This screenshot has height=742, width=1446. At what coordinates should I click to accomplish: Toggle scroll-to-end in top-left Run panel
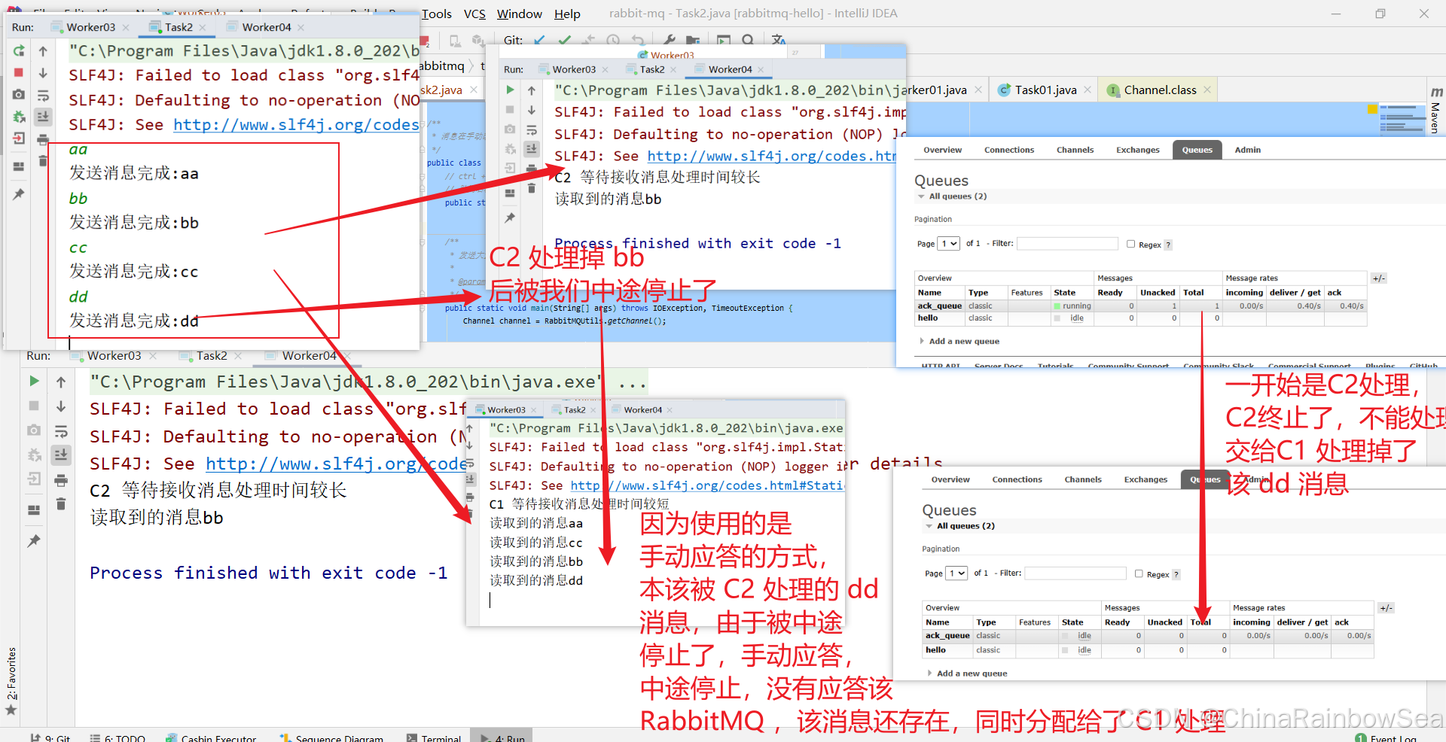[43, 117]
